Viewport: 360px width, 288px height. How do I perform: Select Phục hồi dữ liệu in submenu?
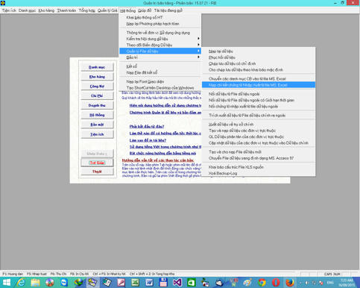(x=259, y=57)
